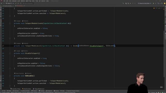The width and height of the screenshot is (166, 93).
Task: Open the Services tool window
Action: point(56,91)
